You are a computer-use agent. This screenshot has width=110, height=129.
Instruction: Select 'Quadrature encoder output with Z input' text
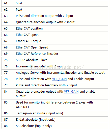(45, 22)
